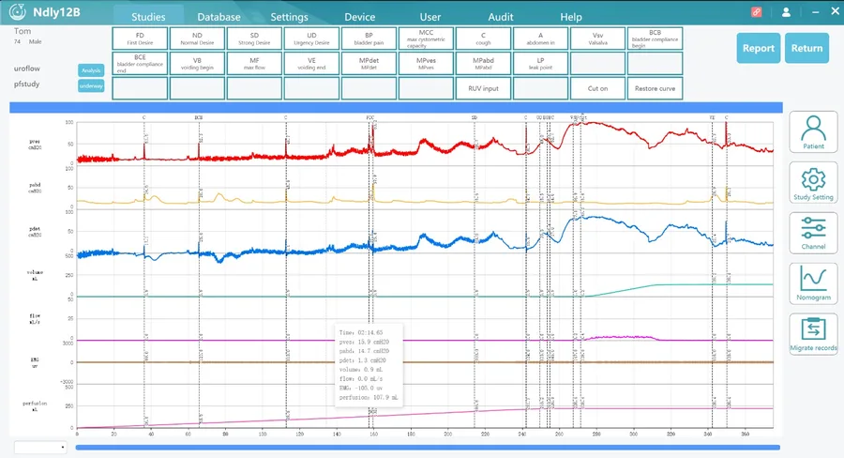Open the Nomogram chart icon
Image resolution: width=844 pixels, height=458 pixels.
[x=813, y=282]
